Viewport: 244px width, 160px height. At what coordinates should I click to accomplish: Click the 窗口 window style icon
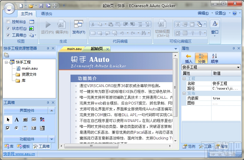pyautogui.click(x=215, y=24)
